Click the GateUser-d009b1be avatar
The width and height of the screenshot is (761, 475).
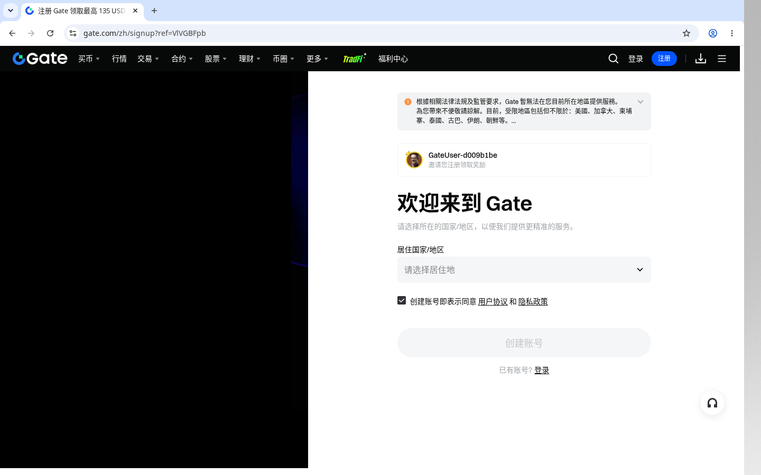(x=414, y=159)
